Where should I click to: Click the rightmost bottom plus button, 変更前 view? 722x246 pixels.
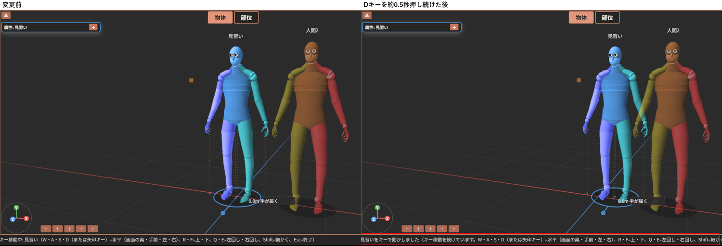coord(93,229)
